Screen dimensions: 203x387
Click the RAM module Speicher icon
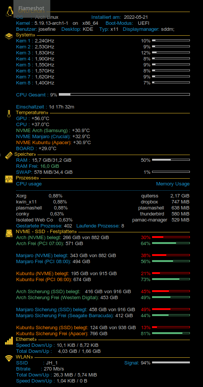(9, 155)
